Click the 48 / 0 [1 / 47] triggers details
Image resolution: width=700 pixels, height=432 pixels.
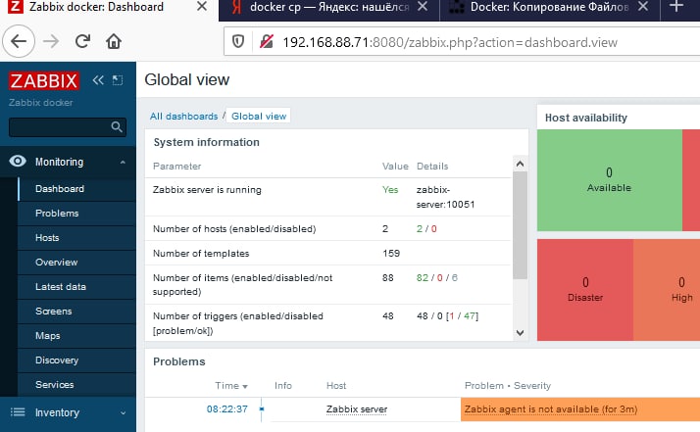point(447,316)
